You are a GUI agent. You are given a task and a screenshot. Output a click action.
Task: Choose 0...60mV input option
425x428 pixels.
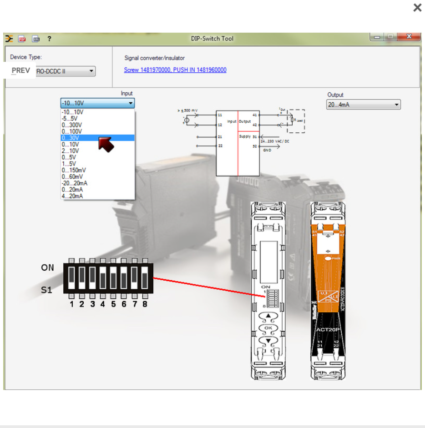pos(97,176)
